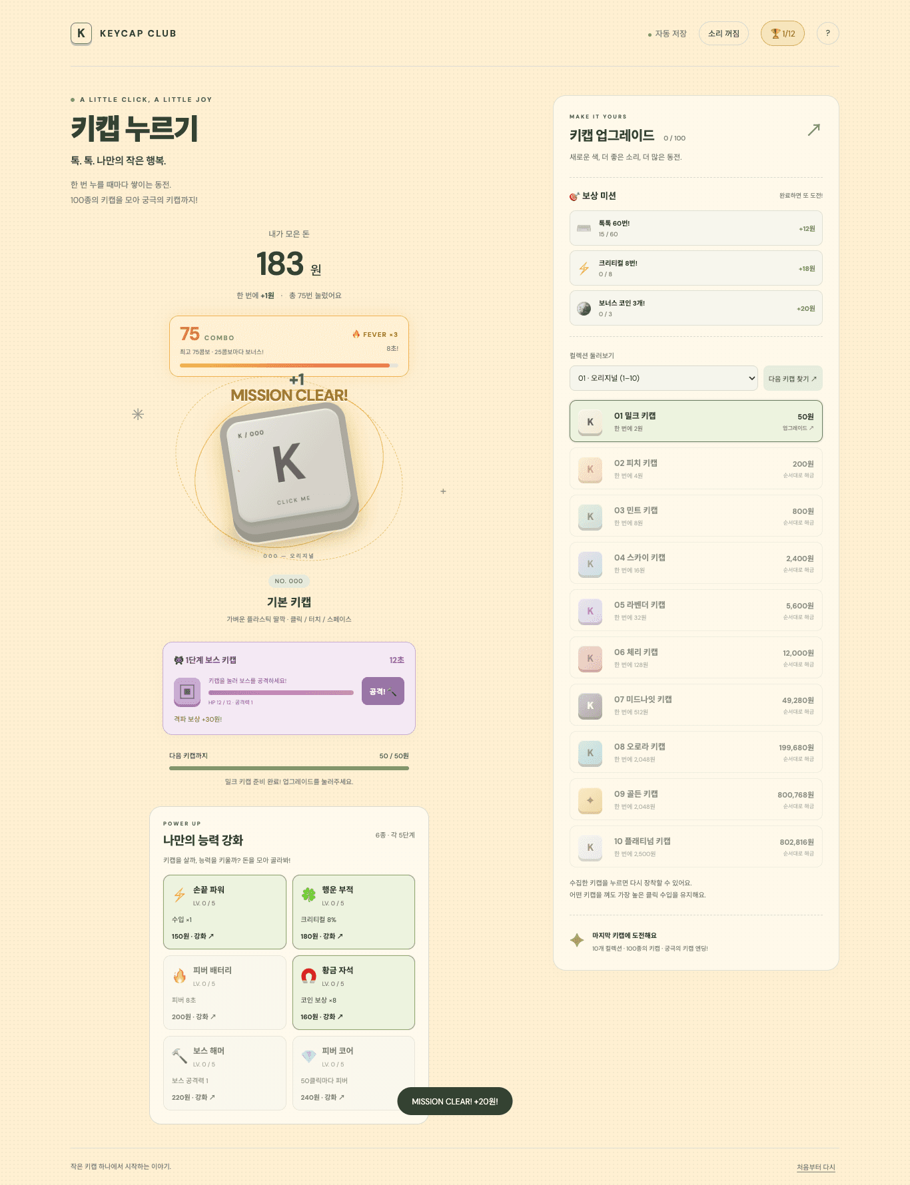
Task: Click the 톡톡 60번! mission card
Action: [x=696, y=228]
